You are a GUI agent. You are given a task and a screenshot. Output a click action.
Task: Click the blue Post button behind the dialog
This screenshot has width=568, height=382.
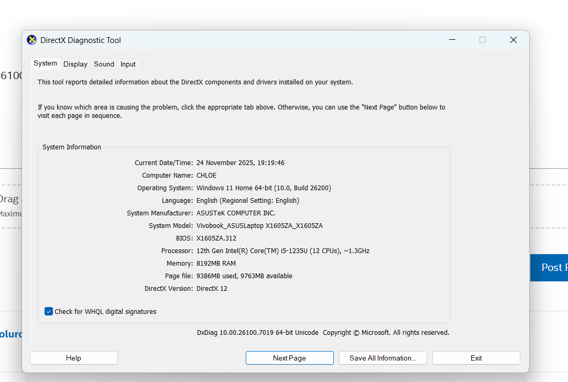click(549, 268)
